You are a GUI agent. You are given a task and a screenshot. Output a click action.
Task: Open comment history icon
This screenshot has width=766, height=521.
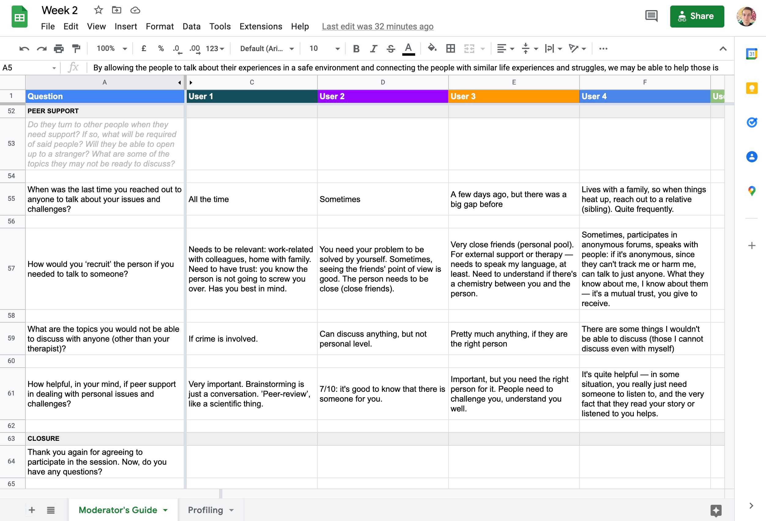(x=651, y=16)
